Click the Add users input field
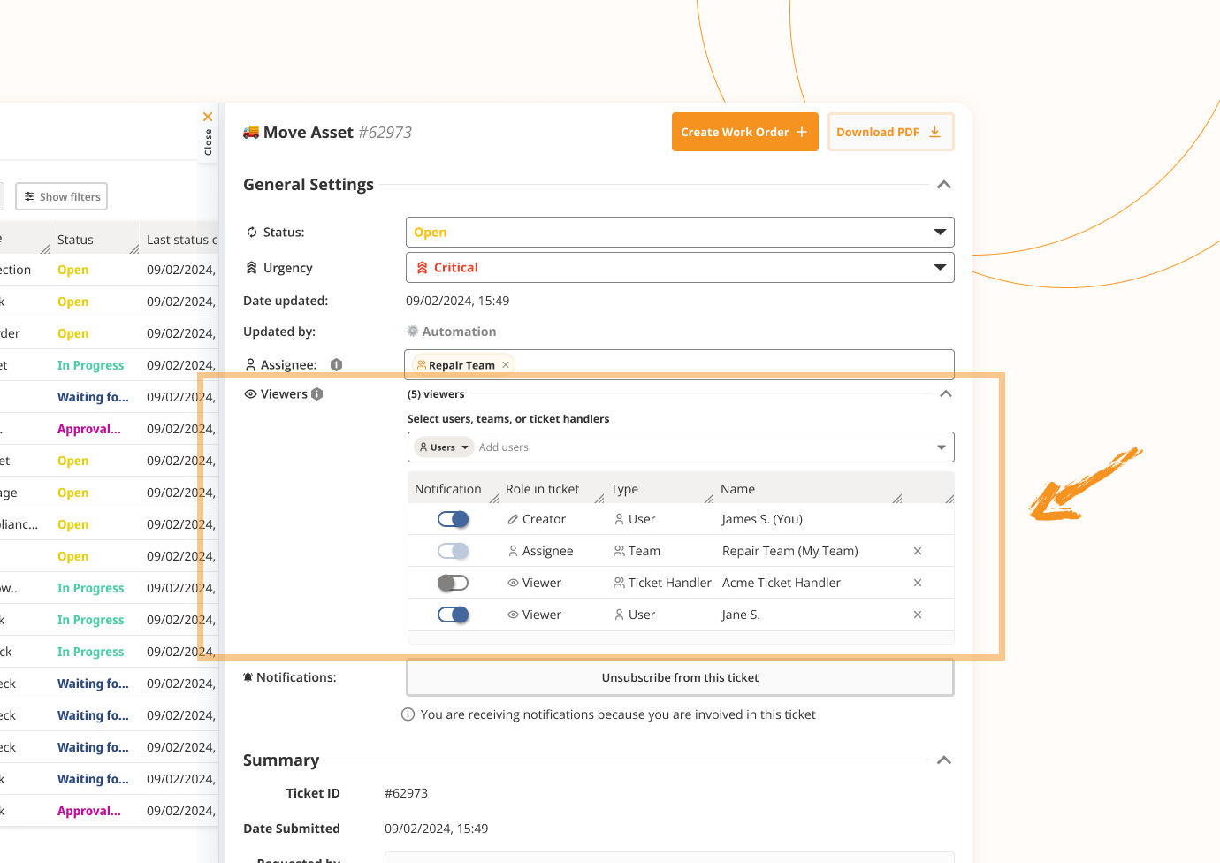The image size is (1220, 863). [x=698, y=447]
